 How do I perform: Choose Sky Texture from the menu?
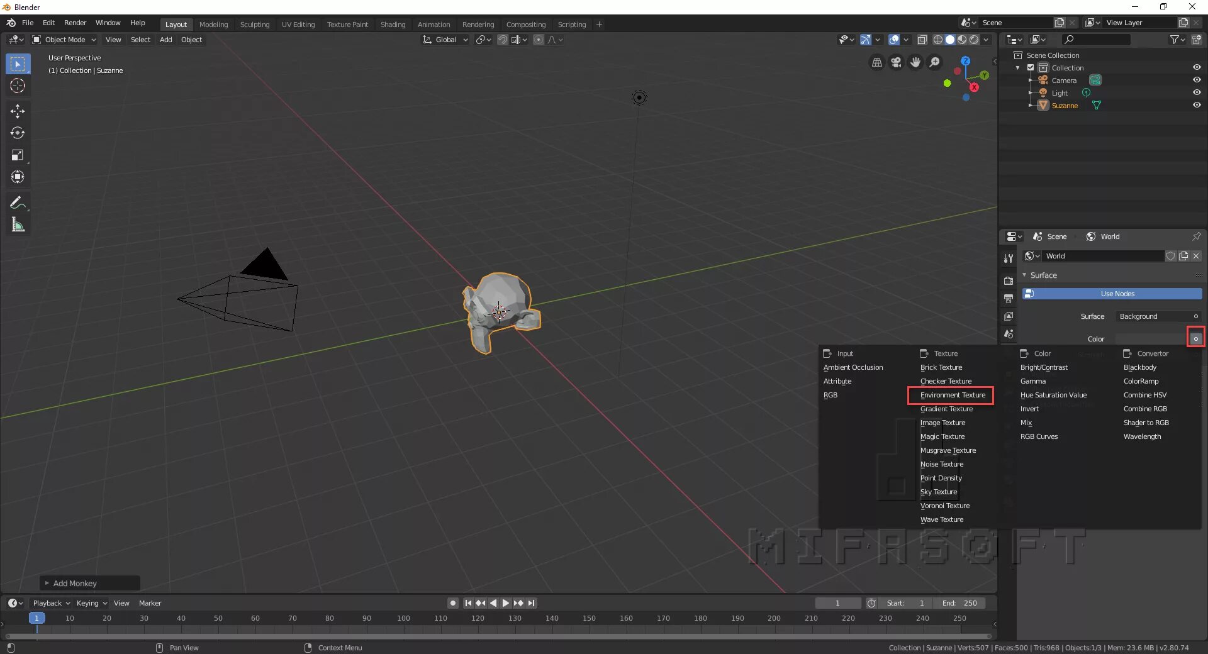pyautogui.click(x=939, y=492)
